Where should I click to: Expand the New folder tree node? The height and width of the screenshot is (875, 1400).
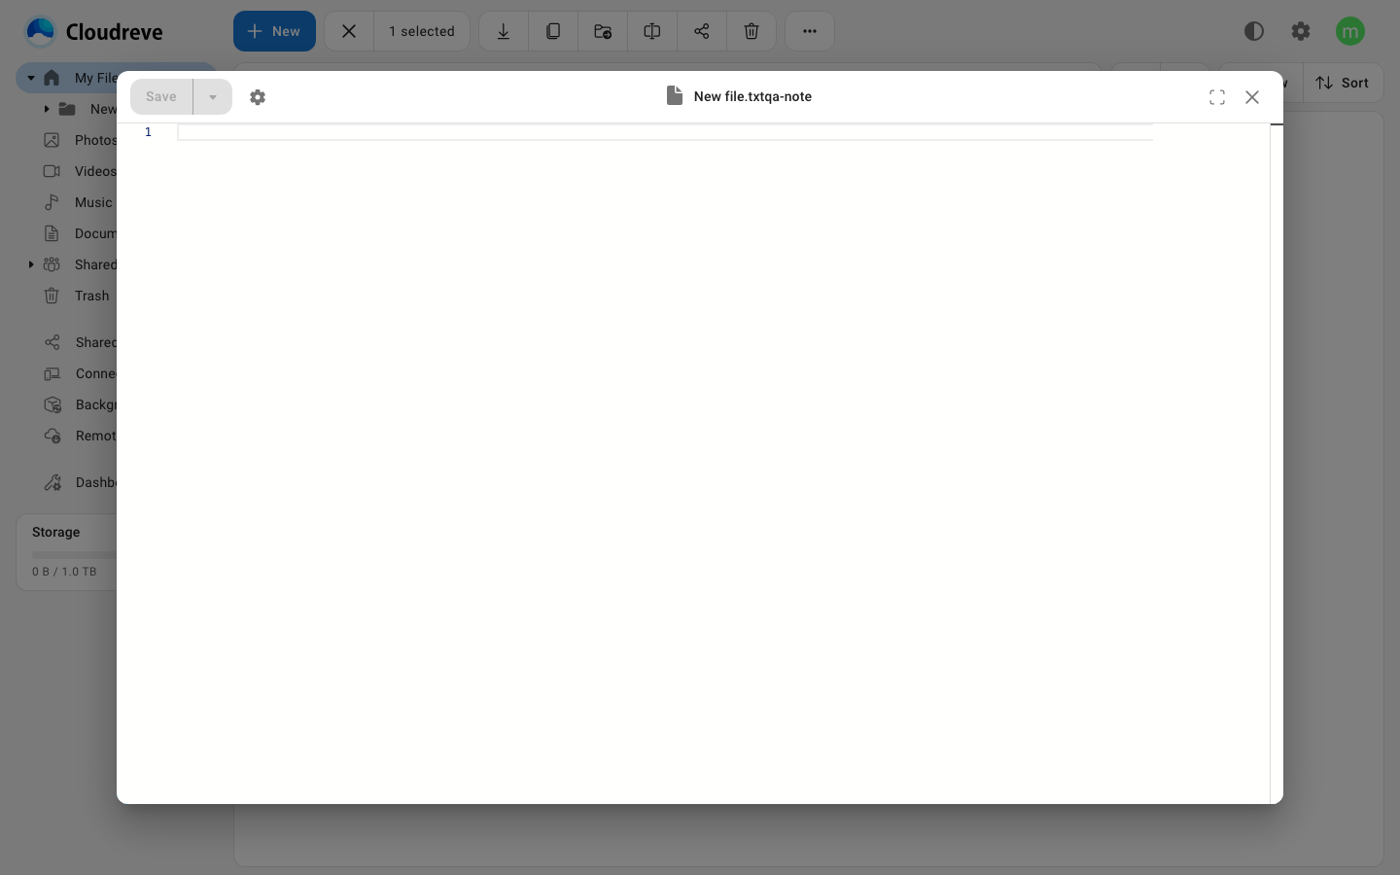coord(47,109)
